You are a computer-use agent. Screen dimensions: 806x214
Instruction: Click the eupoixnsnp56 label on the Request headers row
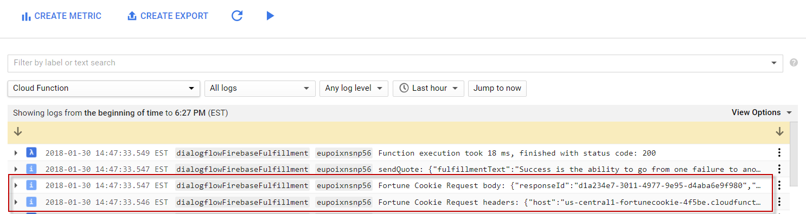point(344,202)
